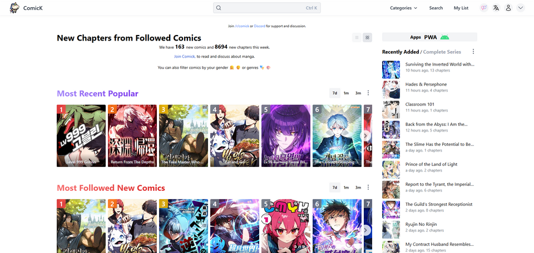
Task: Click next arrow on Most Followed New Comics carousel
Action: tap(365, 230)
